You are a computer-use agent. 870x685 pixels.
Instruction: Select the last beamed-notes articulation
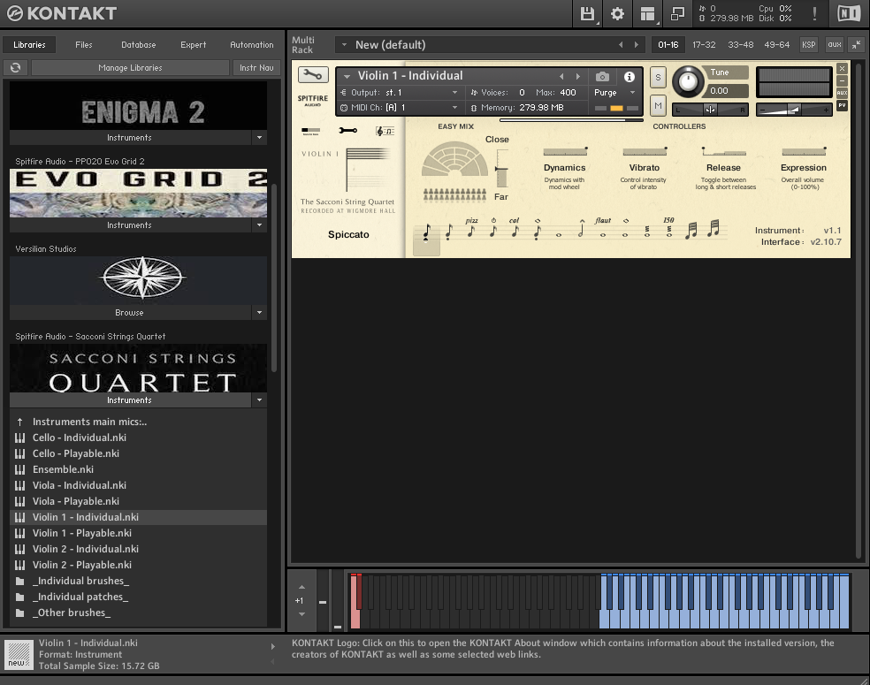pos(714,229)
